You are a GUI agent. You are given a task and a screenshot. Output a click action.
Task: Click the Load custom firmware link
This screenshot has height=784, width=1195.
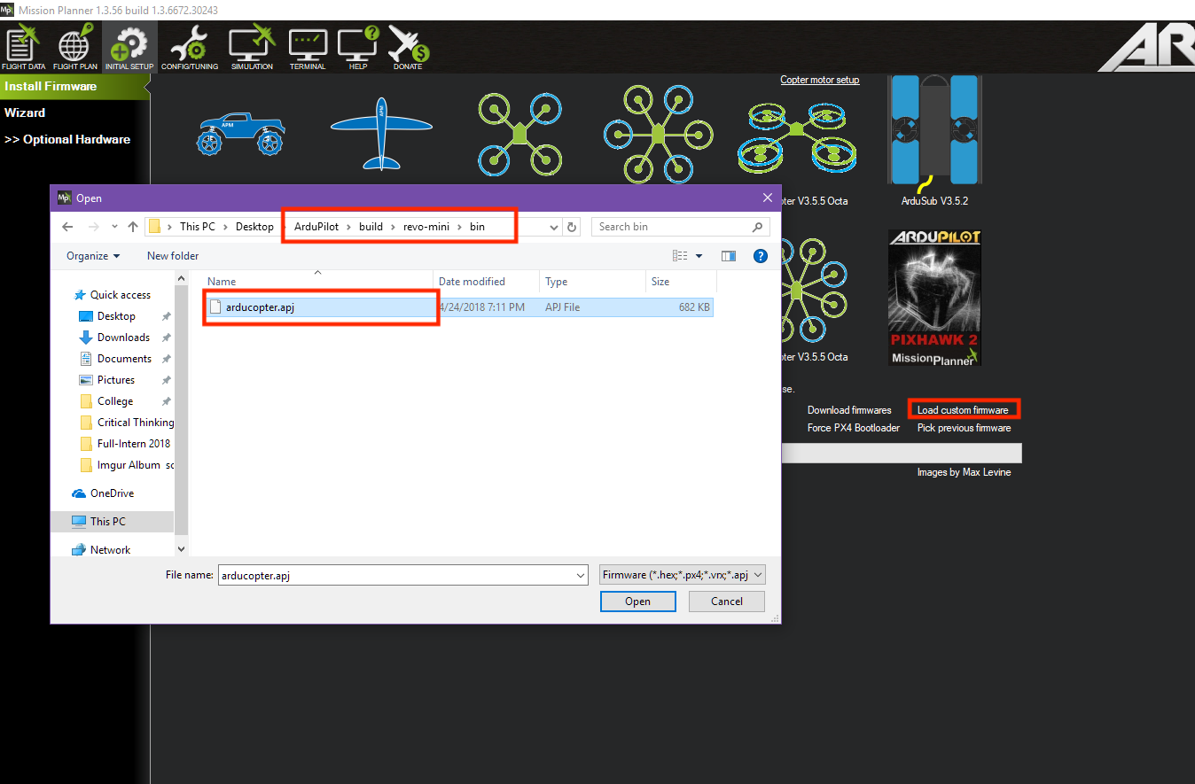(x=963, y=410)
